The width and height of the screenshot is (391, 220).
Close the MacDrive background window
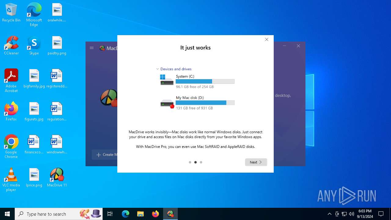pyautogui.click(x=298, y=46)
